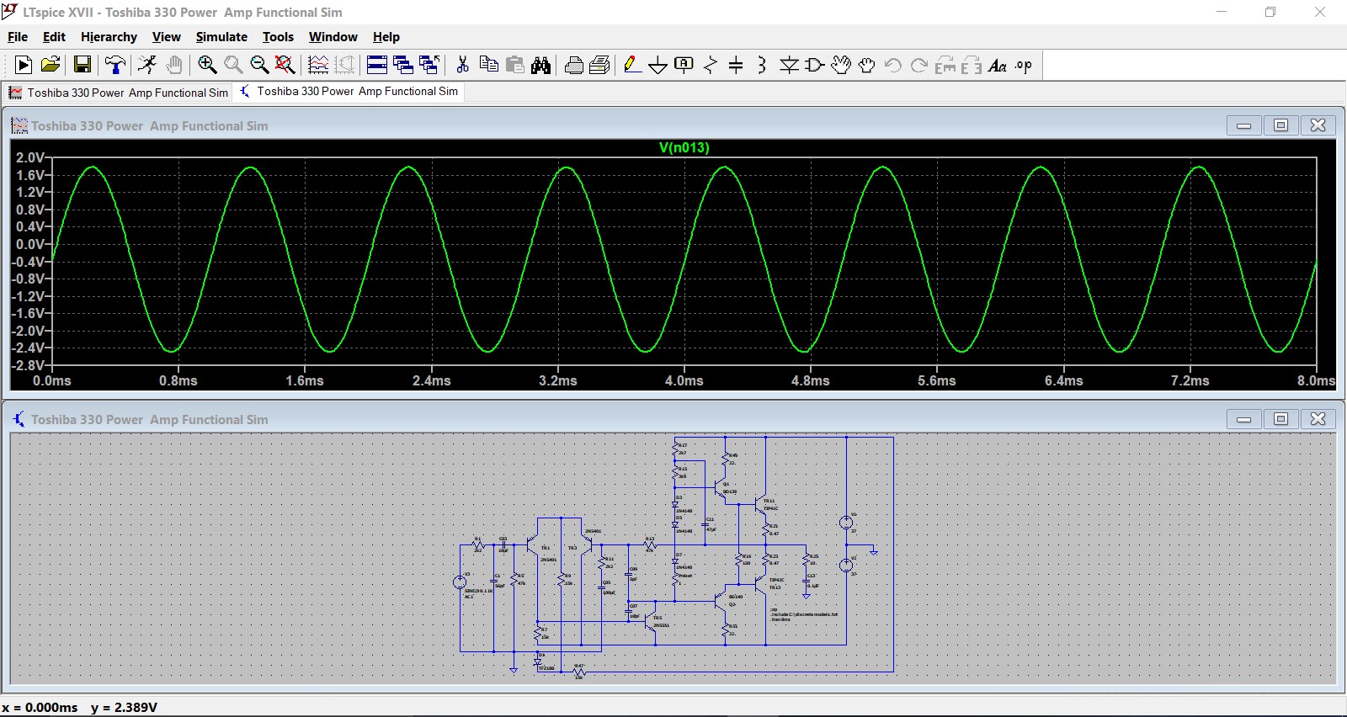
Task: Click the V(n013) trace label
Action: click(684, 147)
